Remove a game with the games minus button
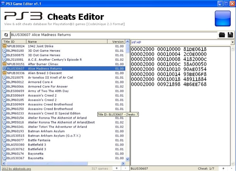This screenshot has height=171, width=236. (x=125, y=168)
